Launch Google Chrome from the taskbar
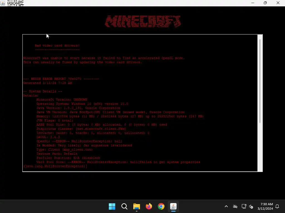Viewport: 285px width, 213px height. [x=161, y=206]
